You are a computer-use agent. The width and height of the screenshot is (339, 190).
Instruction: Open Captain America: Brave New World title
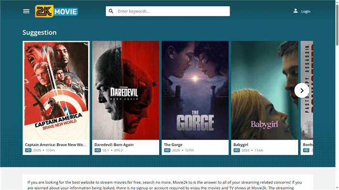(55, 145)
